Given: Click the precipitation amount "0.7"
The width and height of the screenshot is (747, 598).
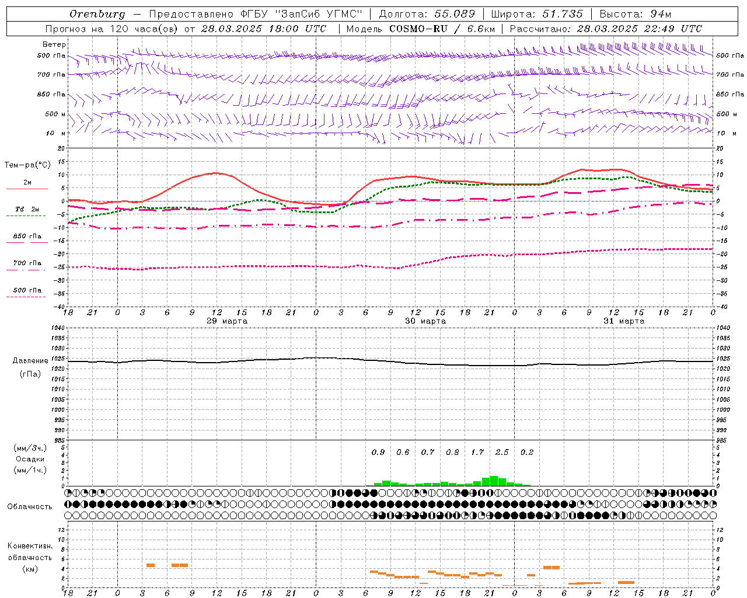Looking at the screenshot, I should click(x=428, y=452).
